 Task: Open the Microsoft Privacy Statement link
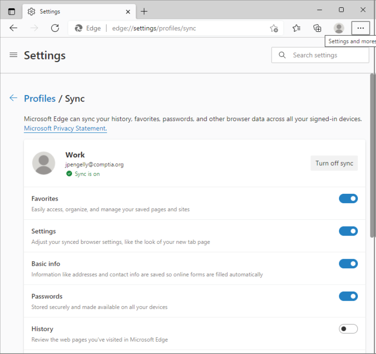pyautogui.click(x=66, y=128)
